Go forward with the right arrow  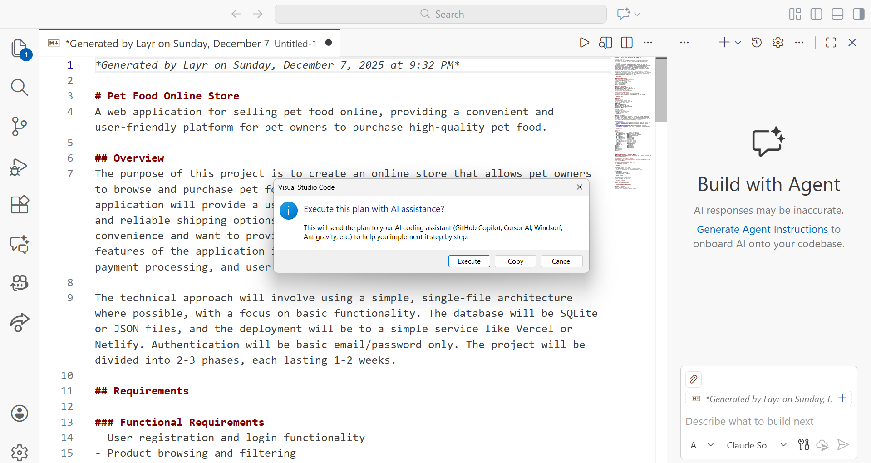pos(258,14)
